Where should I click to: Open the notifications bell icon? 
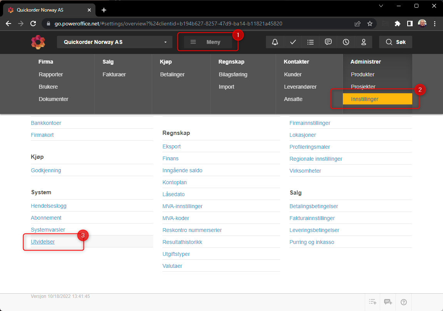click(x=275, y=42)
